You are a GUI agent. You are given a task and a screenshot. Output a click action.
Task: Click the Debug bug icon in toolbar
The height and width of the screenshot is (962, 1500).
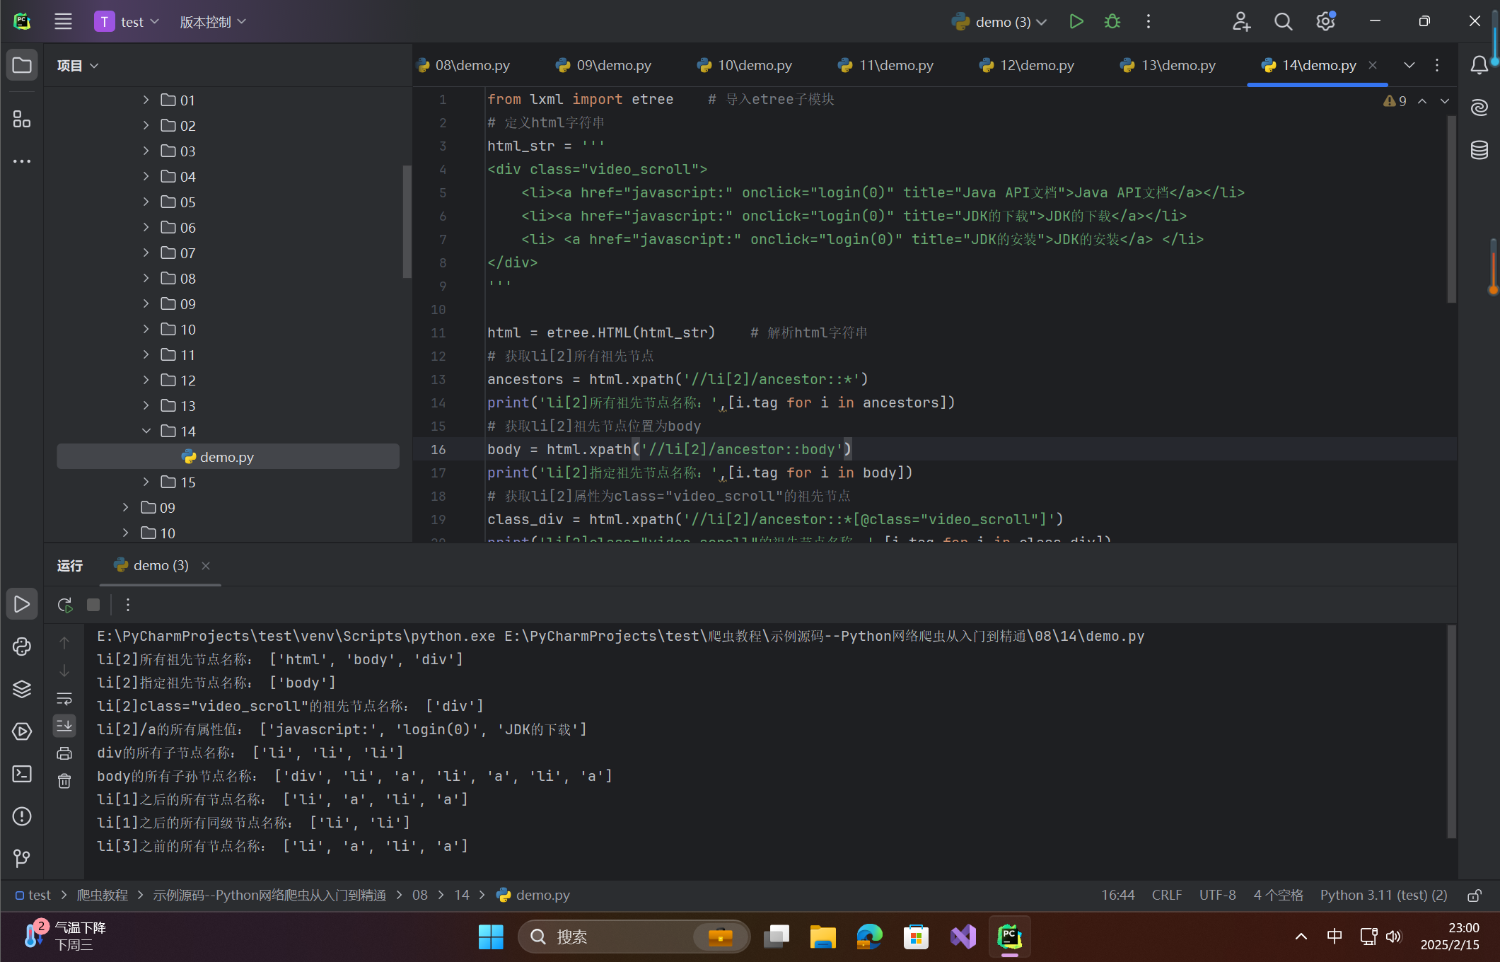coord(1112,22)
